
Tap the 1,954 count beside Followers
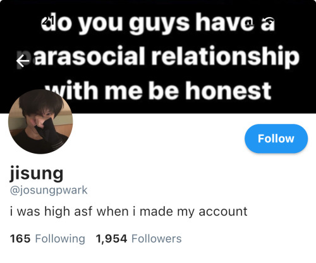pyautogui.click(x=111, y=239)
